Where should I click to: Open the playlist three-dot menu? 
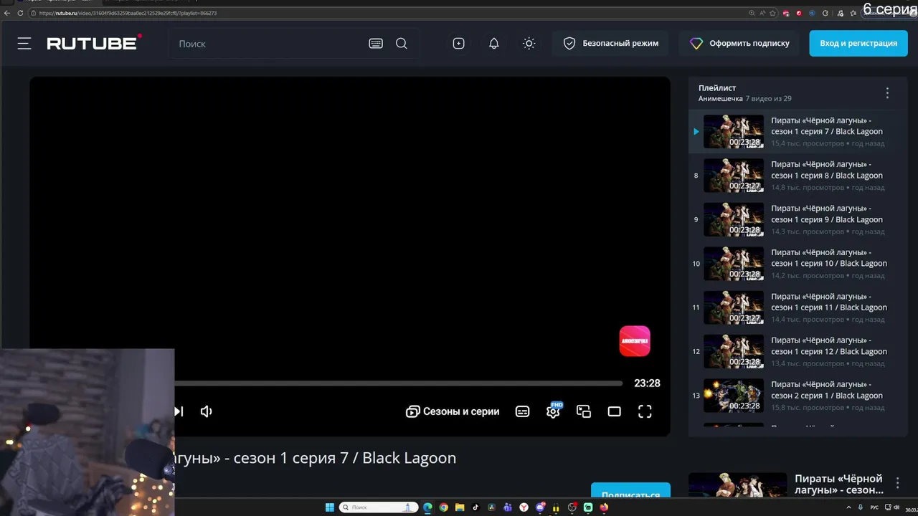[x=887, y=93]
